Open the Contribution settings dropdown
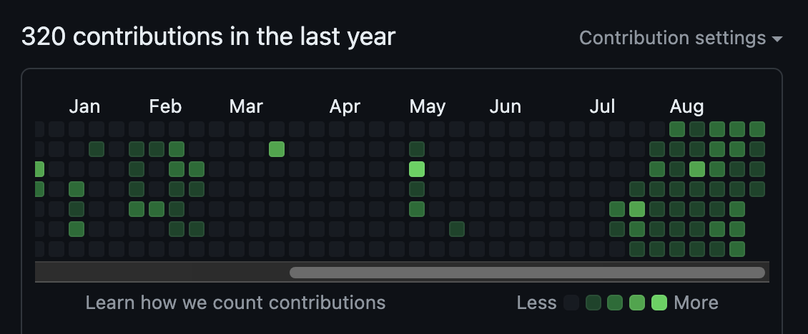 (681, 38)
